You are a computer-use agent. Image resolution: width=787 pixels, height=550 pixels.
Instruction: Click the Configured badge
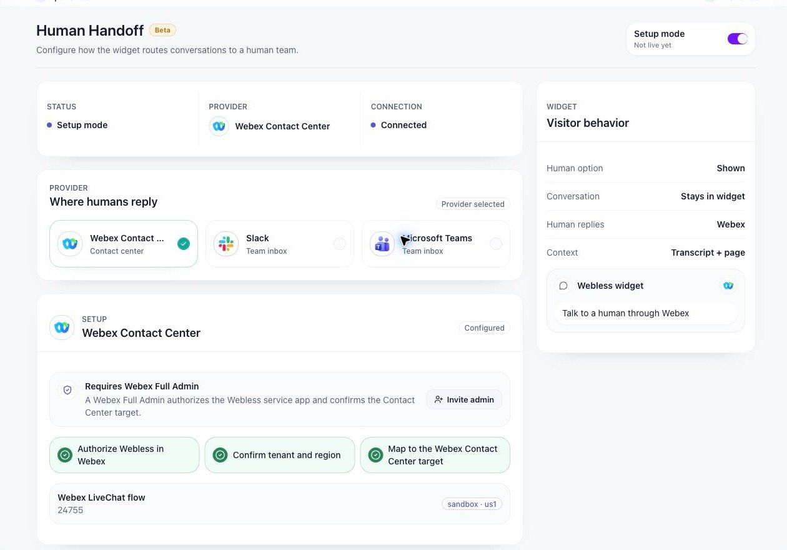[x=484, y=327]
